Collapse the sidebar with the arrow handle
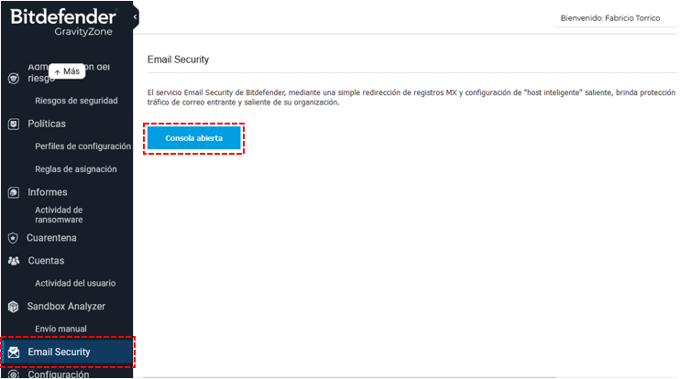680x379 pixels. coord(136,16)
